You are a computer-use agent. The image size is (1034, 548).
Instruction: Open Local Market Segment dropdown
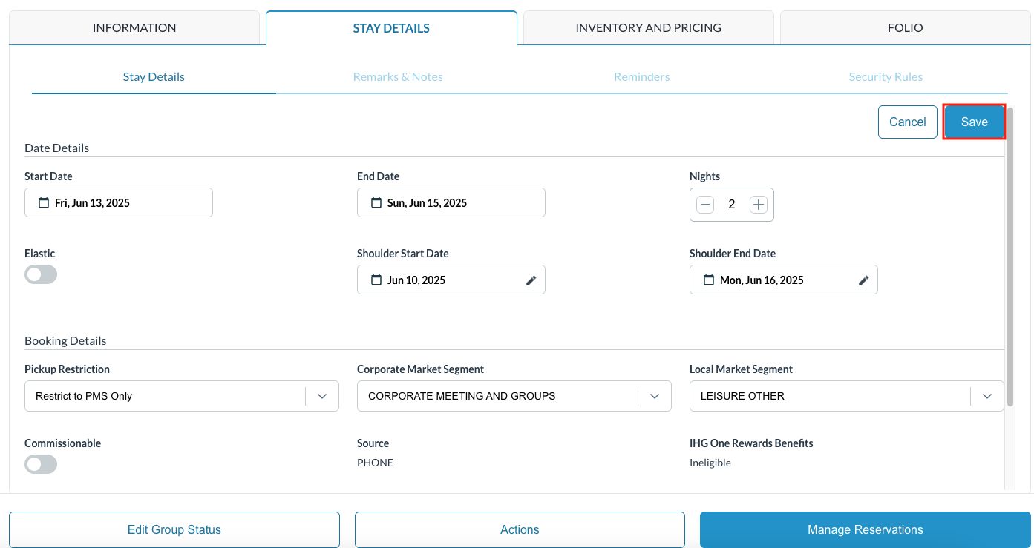pyautogui.click(x=987, y=396)
